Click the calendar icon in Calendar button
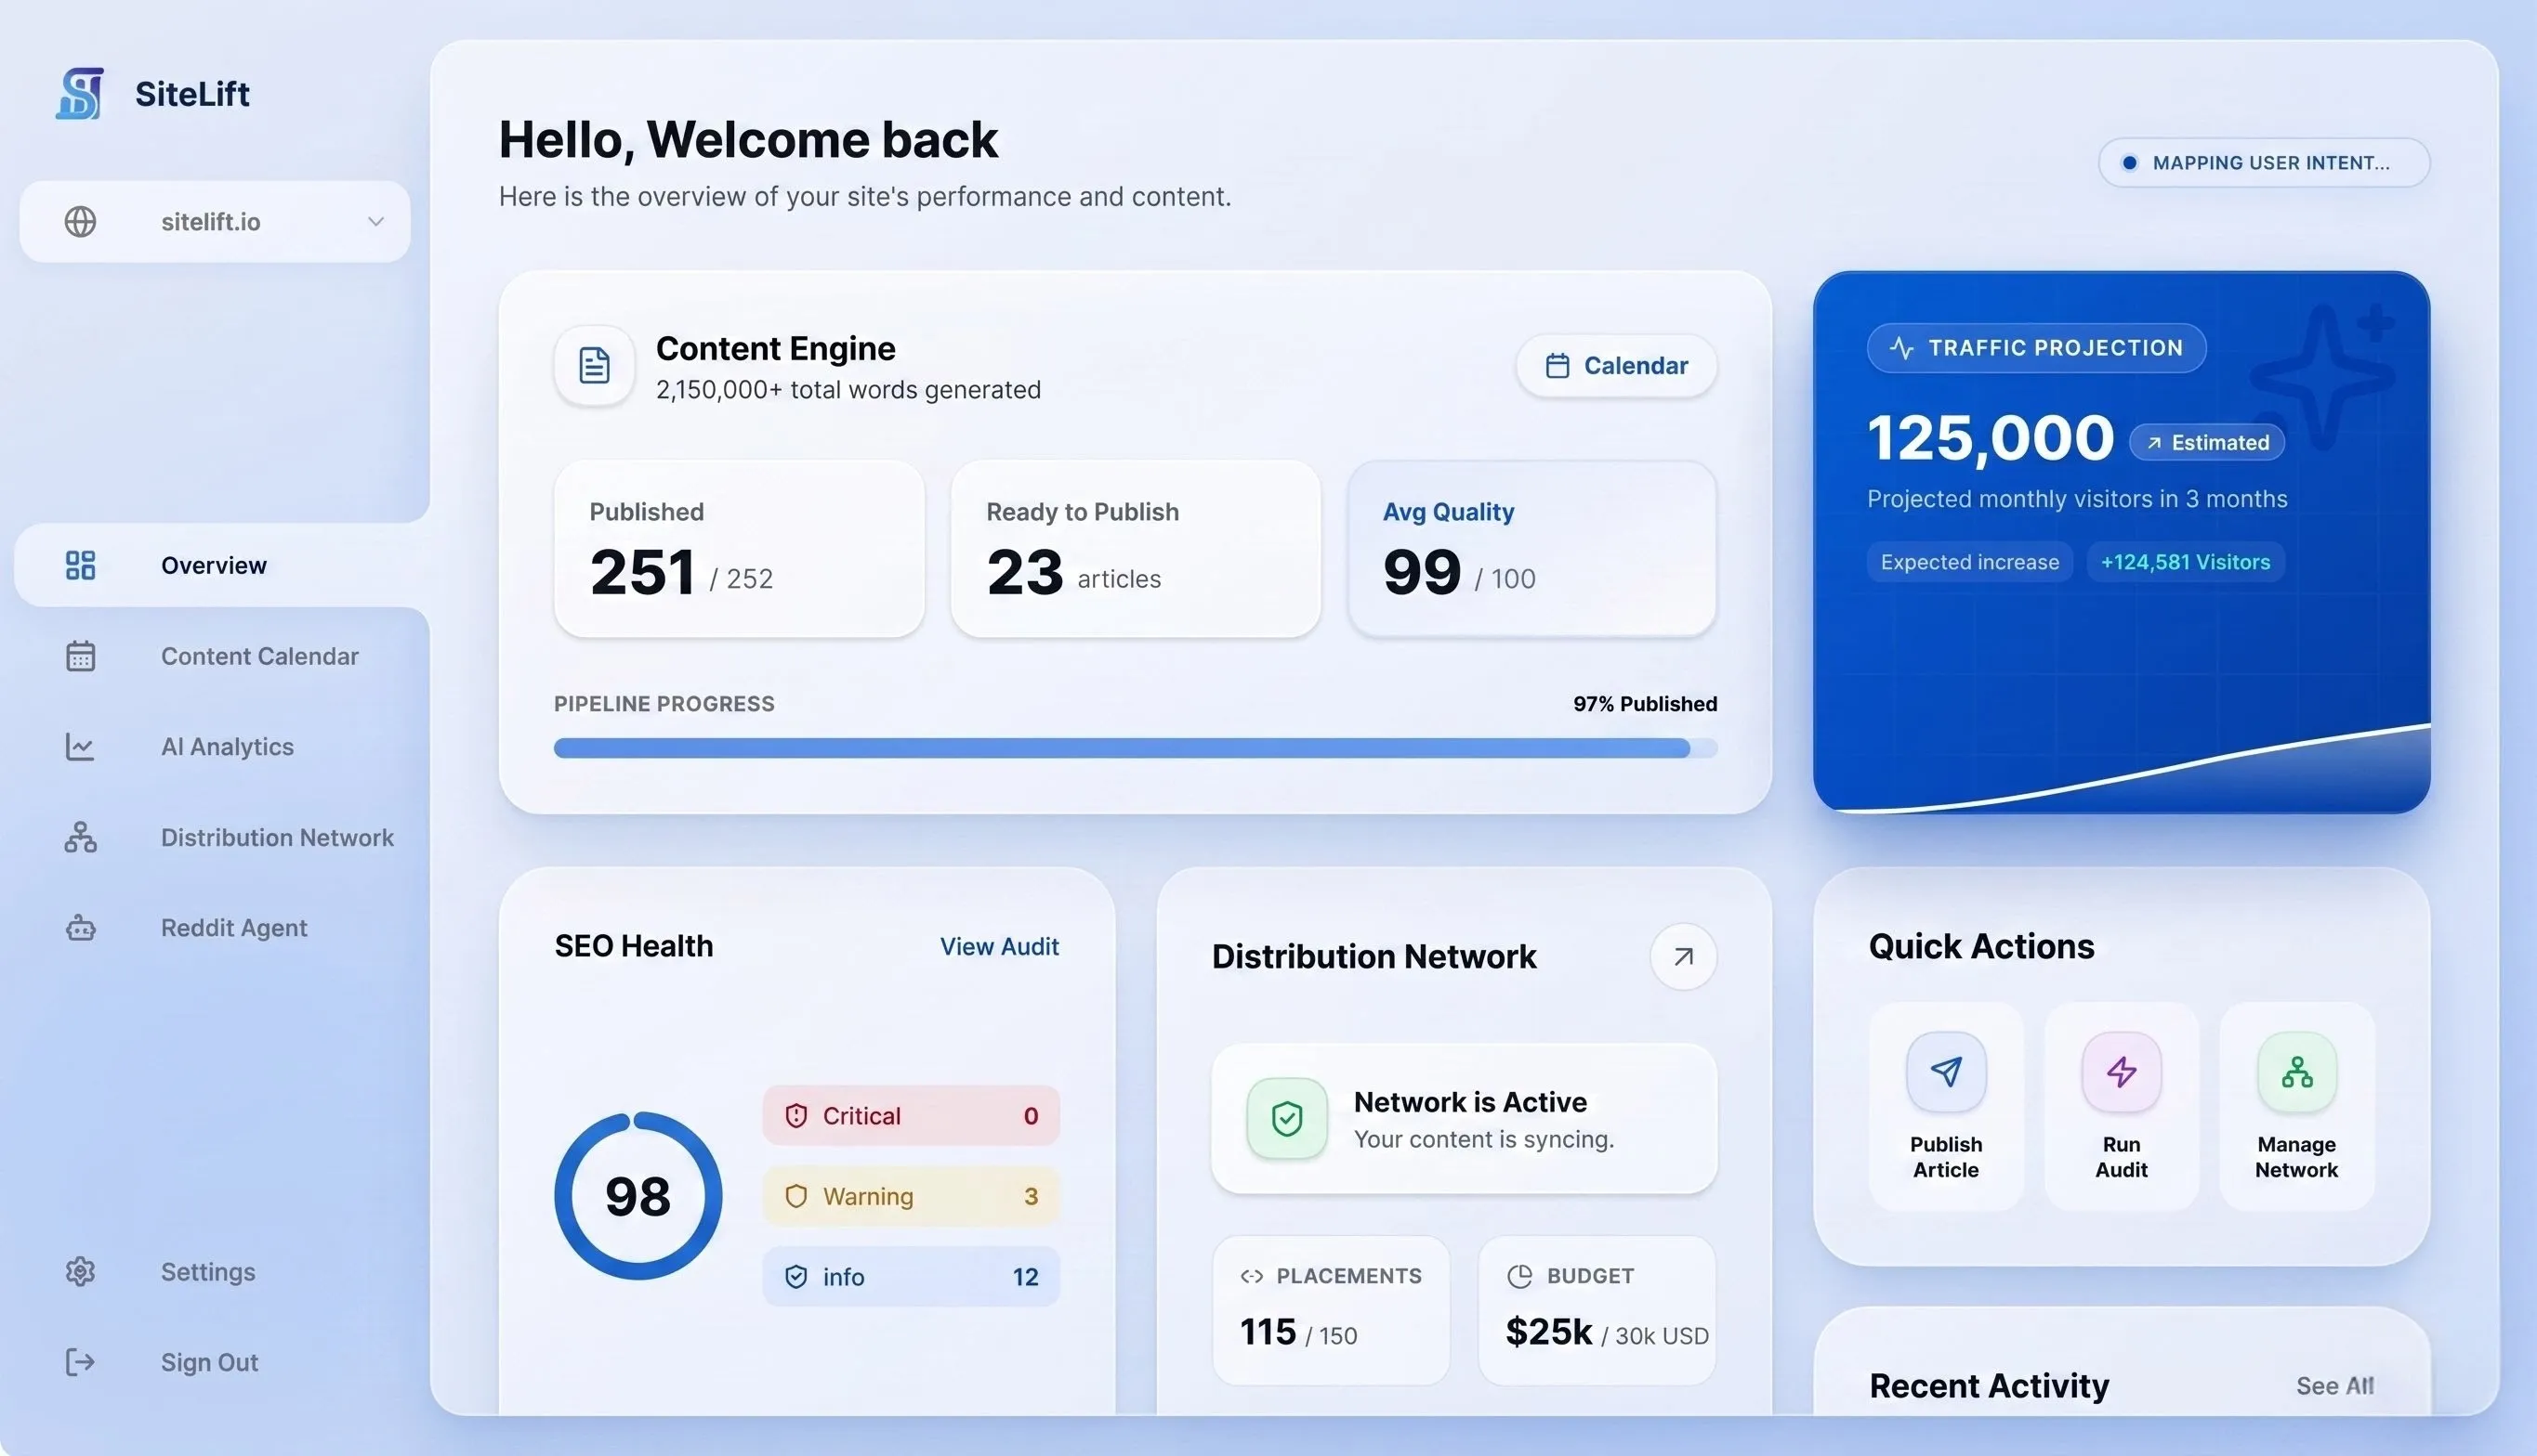The height and width of the screenshot is (1456, 2537). pyautogui.click(x=1558, y=365)
